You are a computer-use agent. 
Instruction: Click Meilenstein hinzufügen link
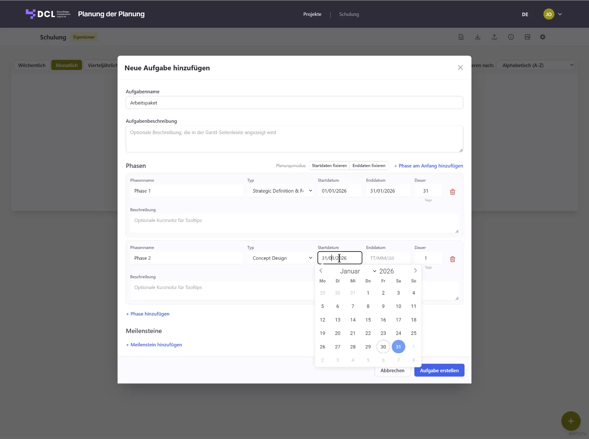tap(154, 345)
